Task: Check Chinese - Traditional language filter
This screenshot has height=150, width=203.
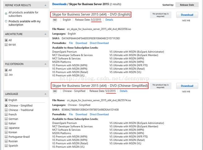Action: click(x=6, y=110)
